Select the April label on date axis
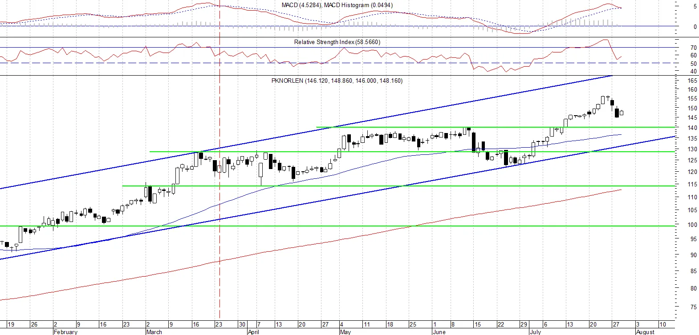699x335 pixels. (x=253, y=332)
